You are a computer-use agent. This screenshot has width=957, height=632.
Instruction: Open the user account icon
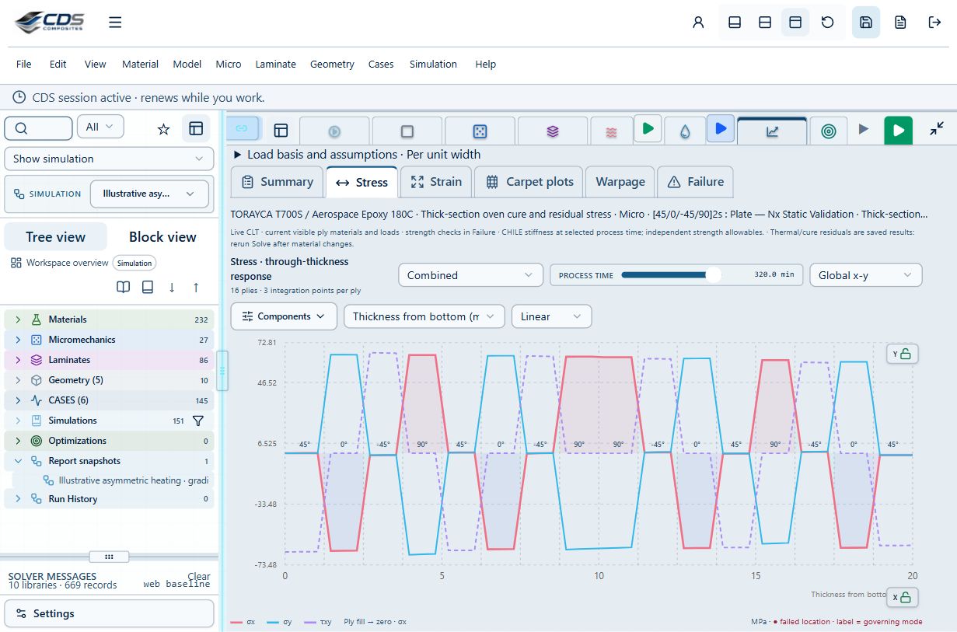[698, 23]
